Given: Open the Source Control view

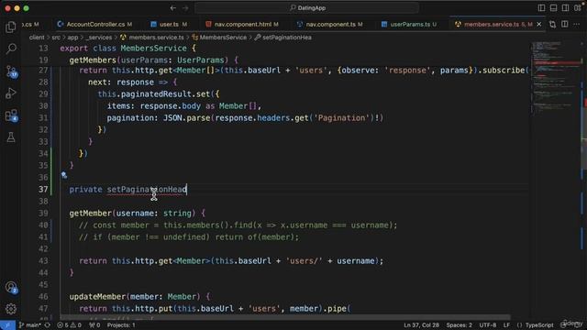Looking at the screenshot, I should tap(11, 71).
